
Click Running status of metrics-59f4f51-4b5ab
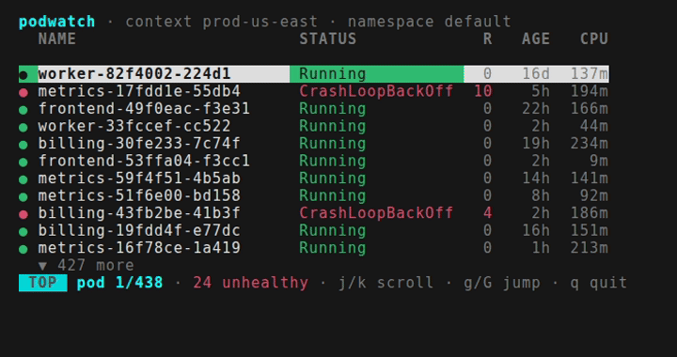[x=333, y=178]
